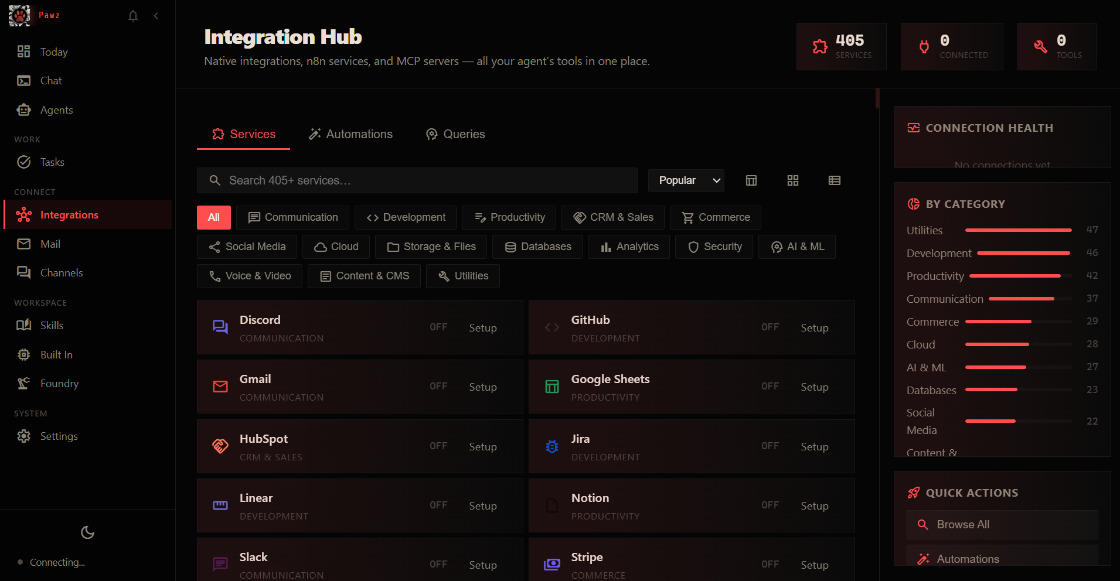Select the Stripe card icon
Viewport: 1120px width, 581px height.
coord(552,564)
